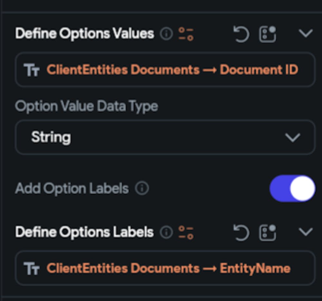Open info tooltip next to Add Option Labels
Viewport: 322px width, 301px height.
click(x=143, y=188)
